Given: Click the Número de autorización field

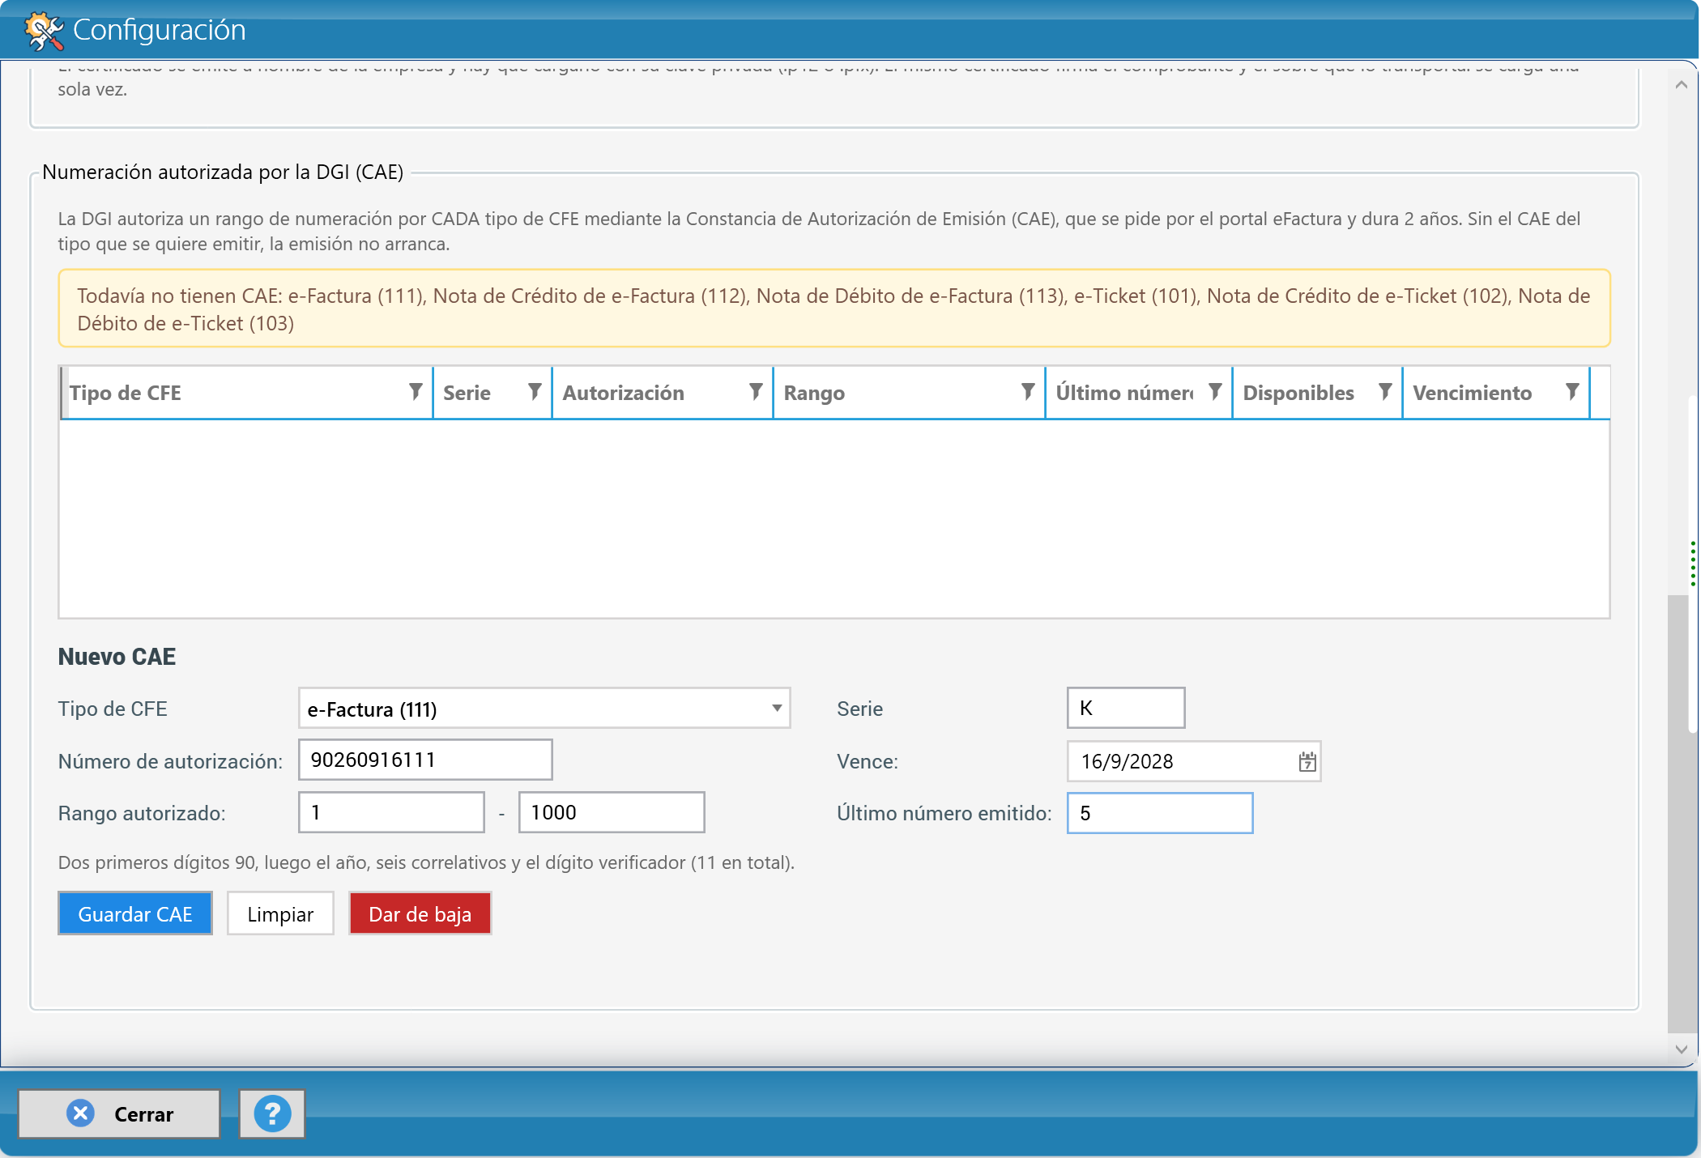Looking at the screenshot, I should click(425, 760).
